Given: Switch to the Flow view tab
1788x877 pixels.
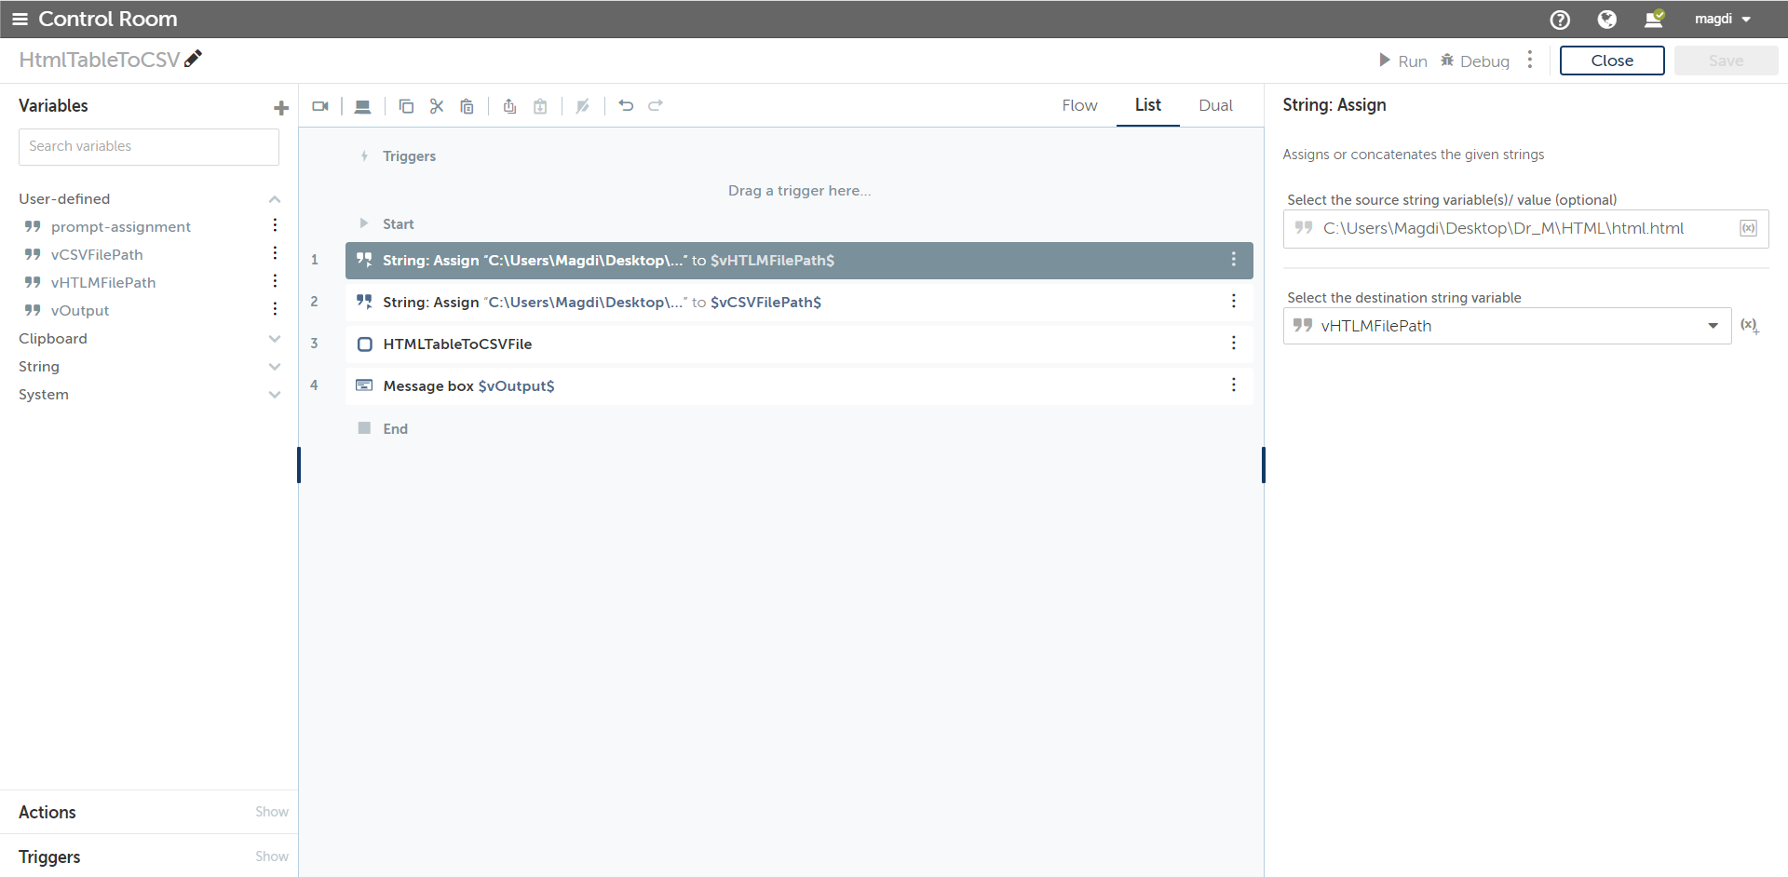Looking at the screenshot, I should coord(1079,105).
